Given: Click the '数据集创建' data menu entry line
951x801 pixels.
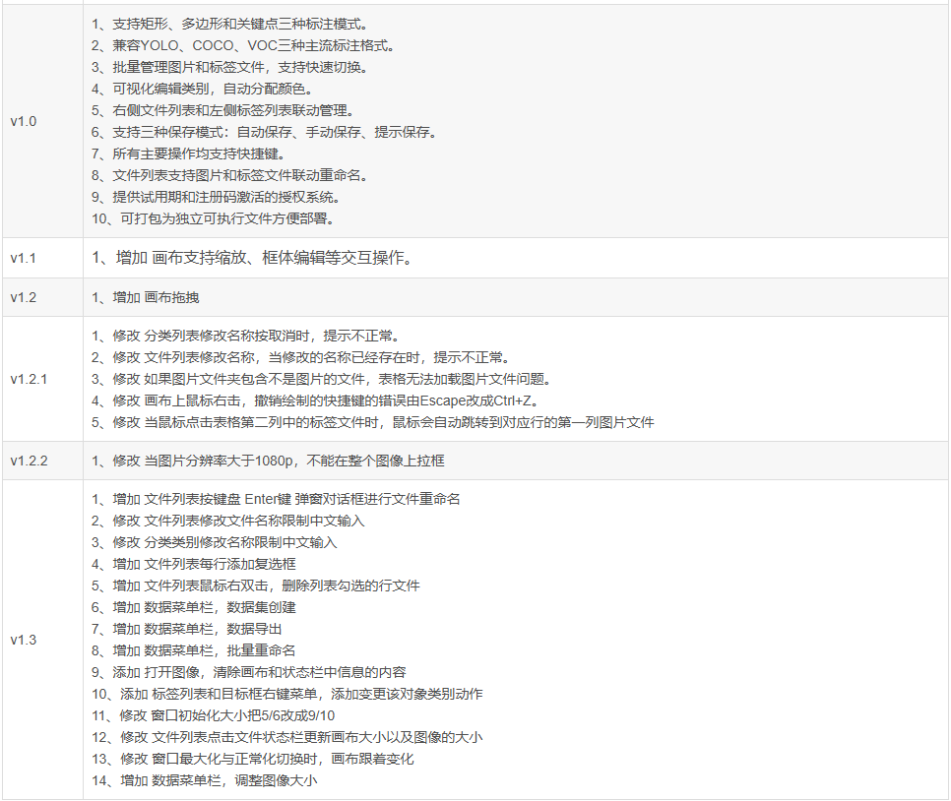Looking at the screenshot, I should coord(194,607).
